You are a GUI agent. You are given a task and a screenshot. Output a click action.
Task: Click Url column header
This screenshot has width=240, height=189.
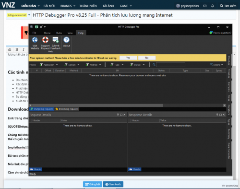point(117,71)
